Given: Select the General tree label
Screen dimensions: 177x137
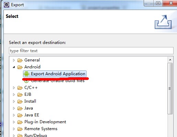Looking at the screenshot, I should pyautogui.click(x=32, y=60).
